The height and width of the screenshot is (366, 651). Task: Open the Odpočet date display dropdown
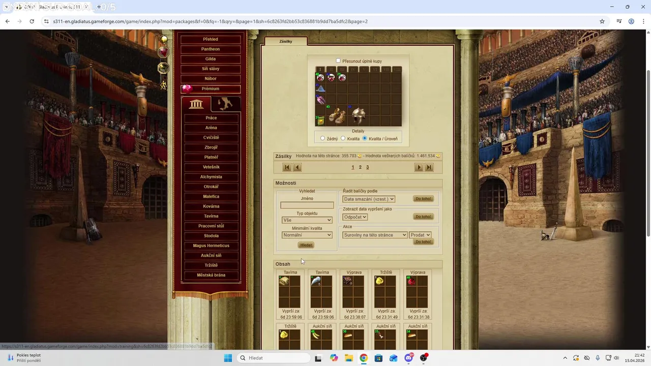click(355, 217)
